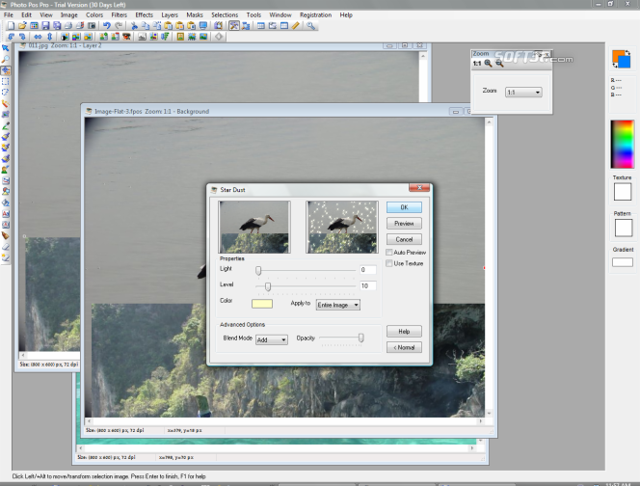The image size is (640, 486).
Task: Open the Blend Mode Add dropdown
Action: (x=272, y=339)
